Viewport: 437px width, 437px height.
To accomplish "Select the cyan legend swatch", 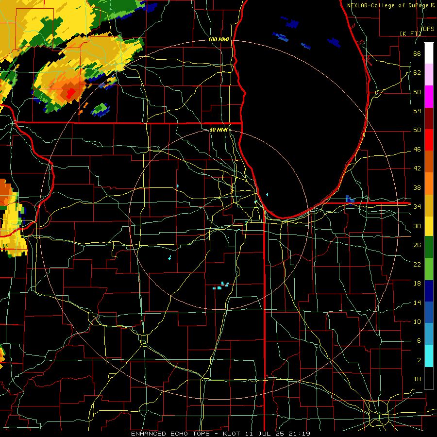I will click(x=429, y=356).
